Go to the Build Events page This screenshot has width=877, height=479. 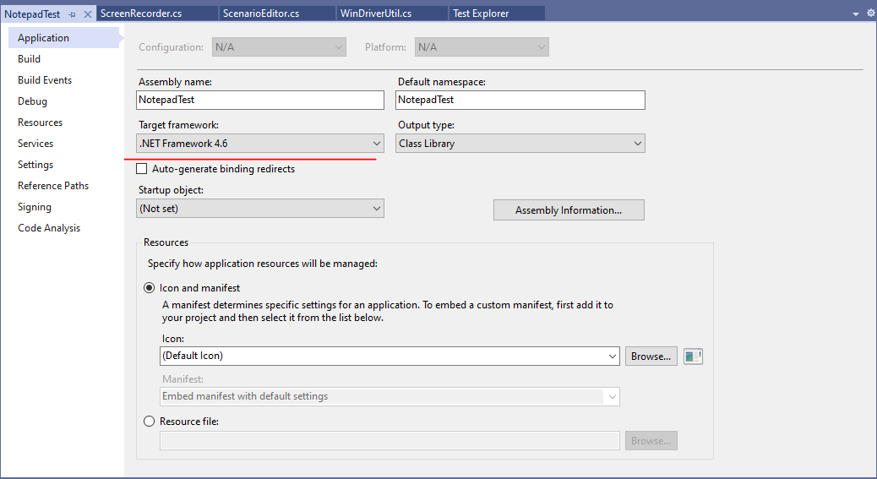point(45,80)
